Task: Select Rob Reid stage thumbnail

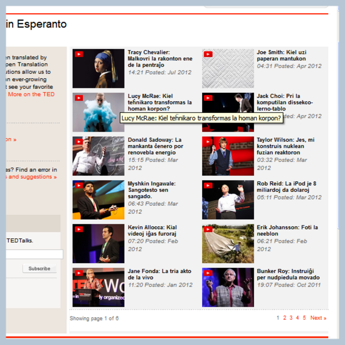Action: pyautogui.click(x=228, y=200)
